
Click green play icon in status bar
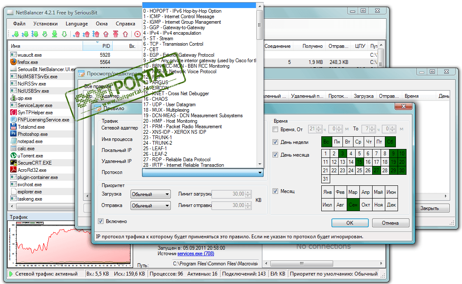point(11,274)
